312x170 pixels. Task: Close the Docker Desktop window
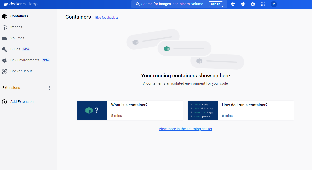click(309, 4)
